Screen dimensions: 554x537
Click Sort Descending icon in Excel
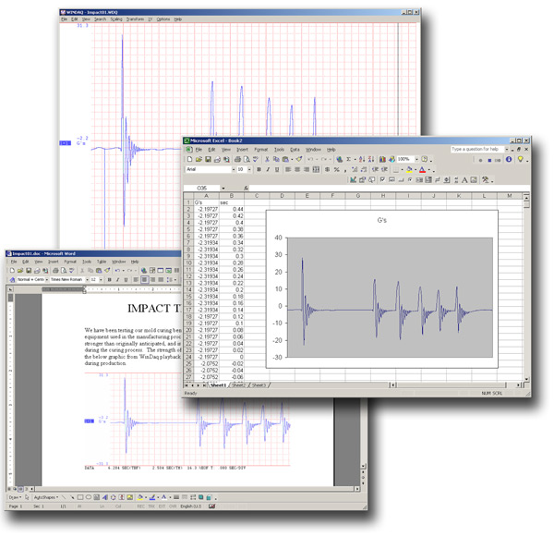tap(370, 160)
